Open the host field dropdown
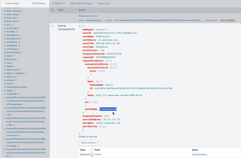Screen dimensions: 241x158 point(98,155)
